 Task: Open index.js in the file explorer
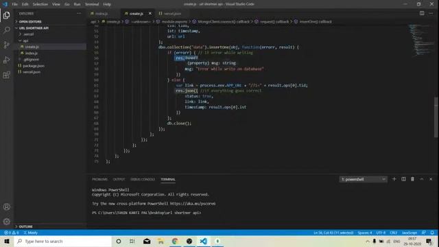pos(32,54)
